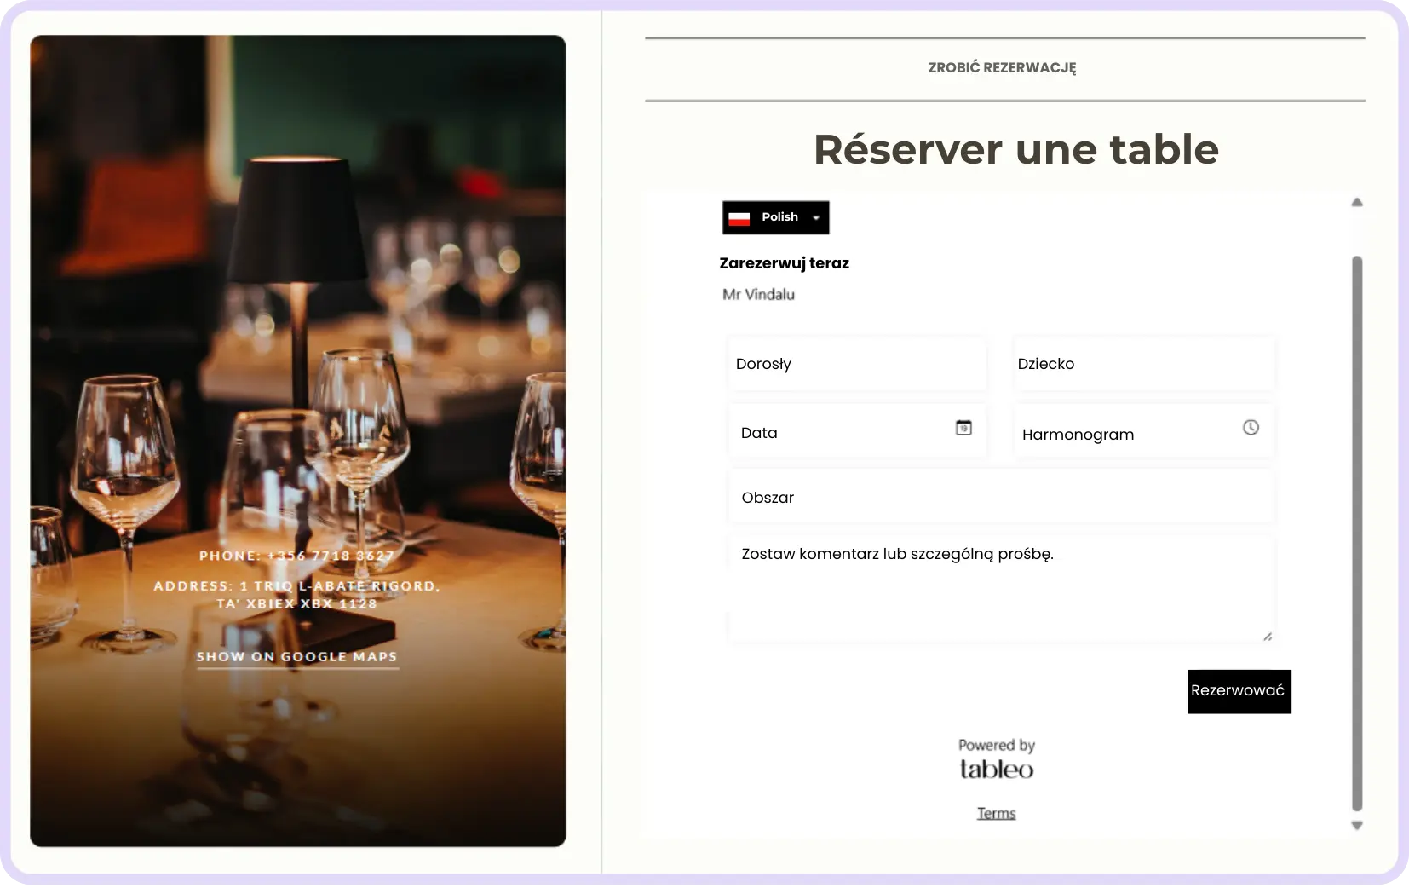Viewport: 1409px width, 888px height.
Task: Open the calendar icon in Data field
Action: click(963, 428)
